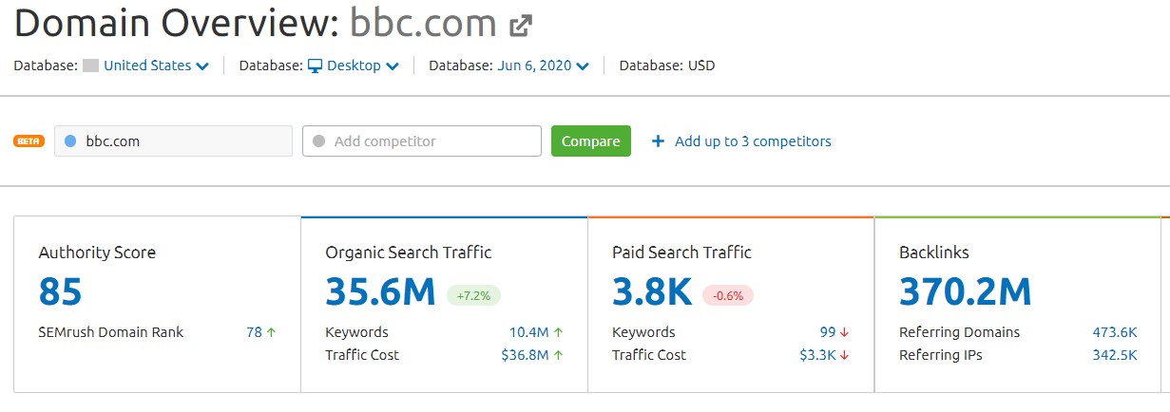Click green arrow beside organic keywords 10.4M
Screen dimensions: 1170x412
[x=558, y=332]
